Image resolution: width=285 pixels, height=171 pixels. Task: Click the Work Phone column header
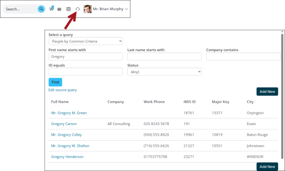pos(154,102)
